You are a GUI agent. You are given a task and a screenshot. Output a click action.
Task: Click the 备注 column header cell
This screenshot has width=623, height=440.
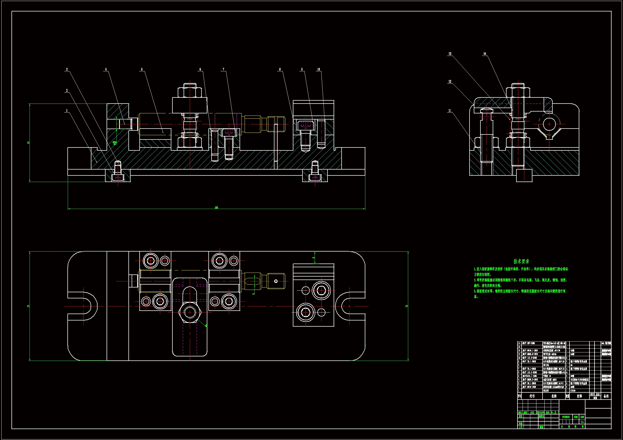point(606,396)
